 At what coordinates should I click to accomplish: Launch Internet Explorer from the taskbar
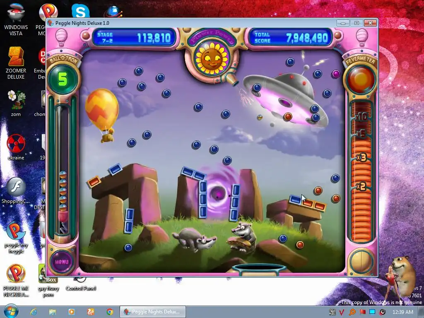click(34, 312)
